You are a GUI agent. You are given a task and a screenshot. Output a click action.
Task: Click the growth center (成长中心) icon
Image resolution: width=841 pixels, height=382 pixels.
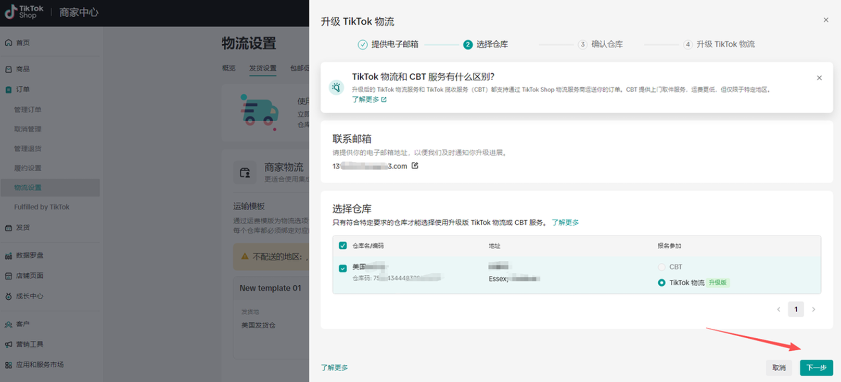[8, 296]
